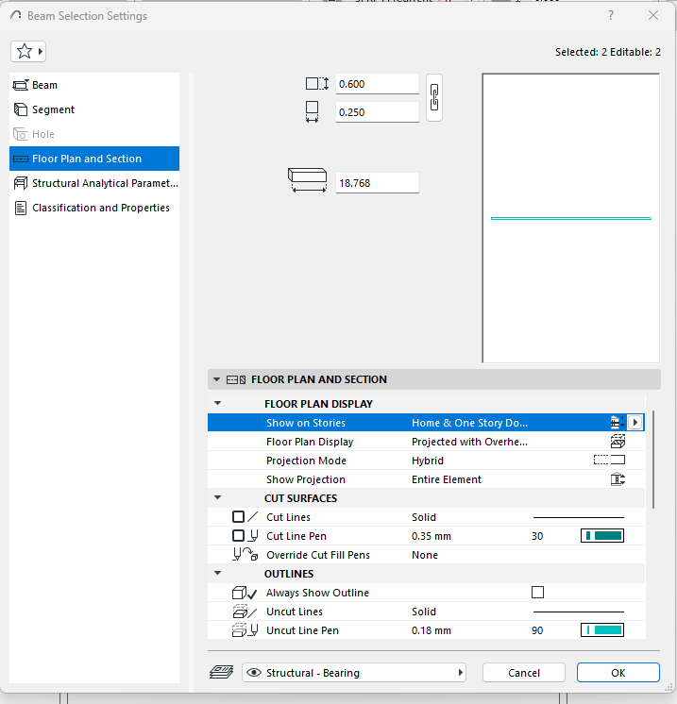Select Override Cut Fill Pens value None
Screen dimensions: 677x704
click(x=425, y=555)
